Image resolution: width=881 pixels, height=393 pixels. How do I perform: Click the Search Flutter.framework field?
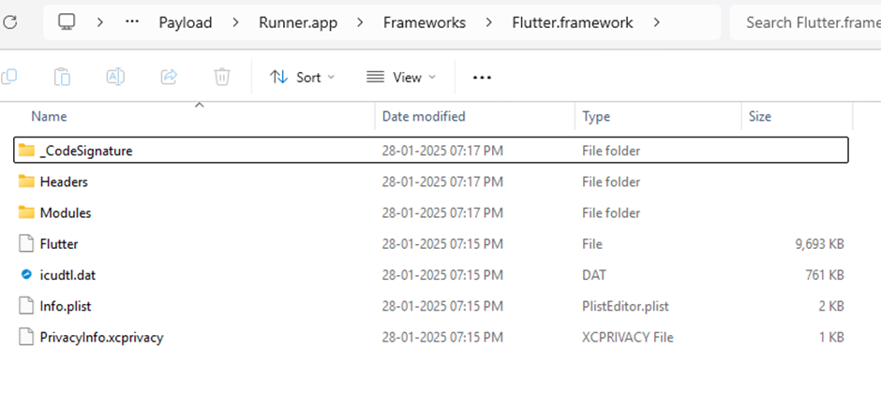tap(804, 22)
